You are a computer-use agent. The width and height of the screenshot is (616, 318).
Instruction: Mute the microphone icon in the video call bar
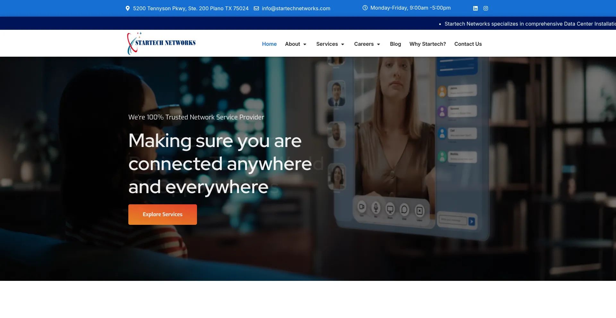tap(376, 209)
